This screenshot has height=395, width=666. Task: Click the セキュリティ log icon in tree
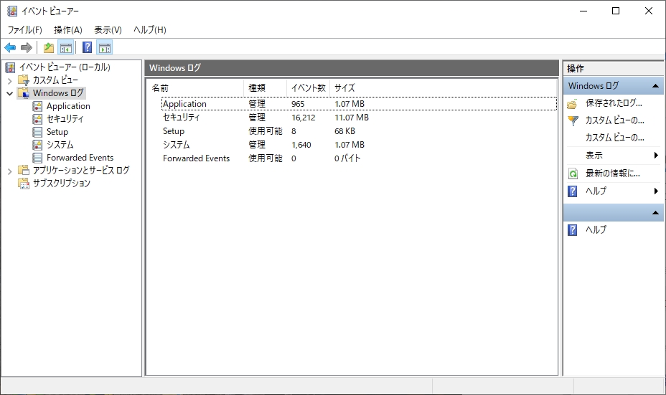pos(38,119)
